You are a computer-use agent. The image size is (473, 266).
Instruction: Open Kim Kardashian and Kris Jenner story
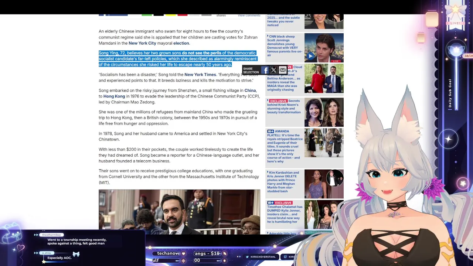tap(284, 182)
